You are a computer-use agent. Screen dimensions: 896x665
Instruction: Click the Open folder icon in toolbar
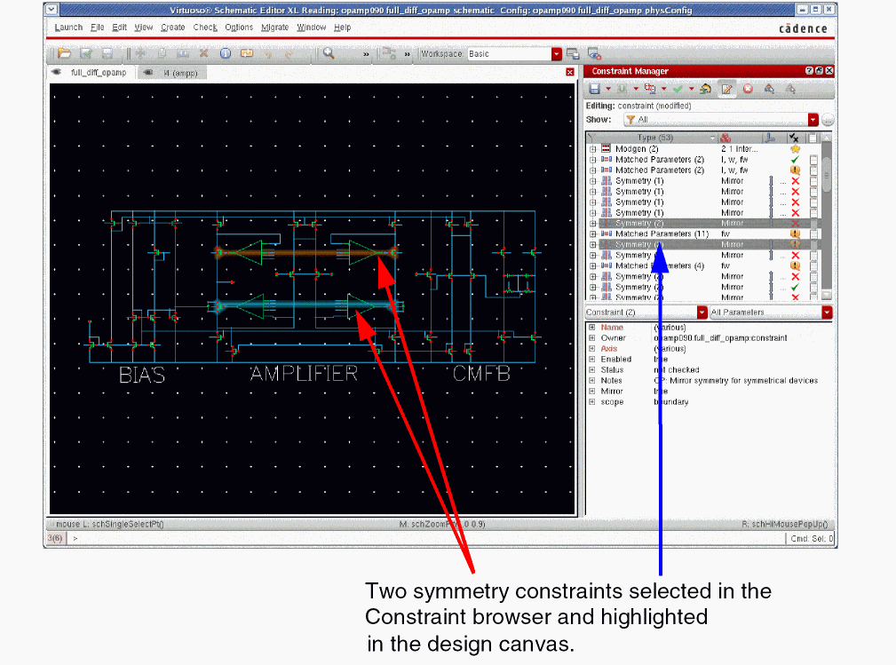point(64,53)
